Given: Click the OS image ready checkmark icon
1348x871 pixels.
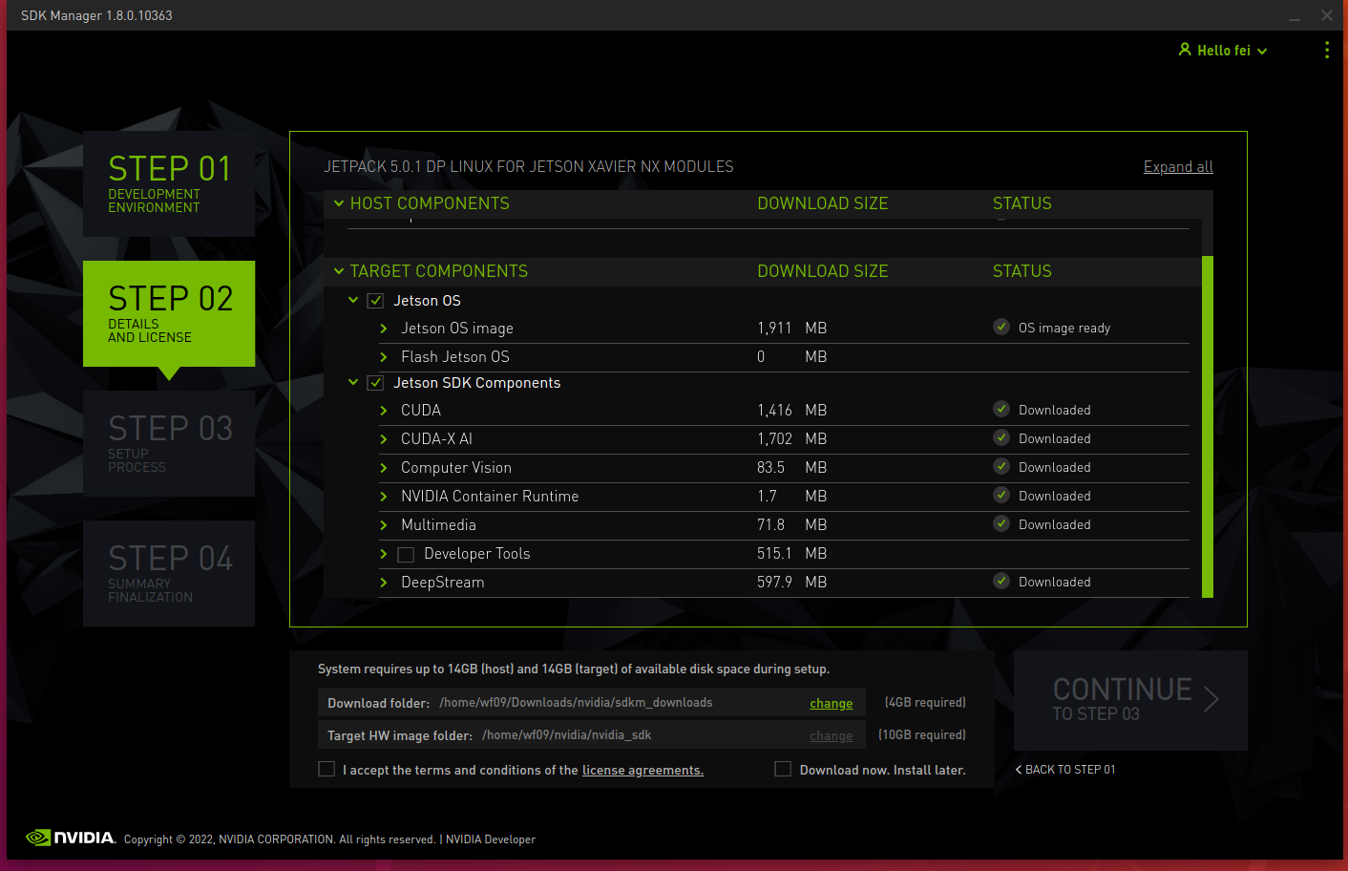Looking at the screenshot, I should click(1001, 327).
